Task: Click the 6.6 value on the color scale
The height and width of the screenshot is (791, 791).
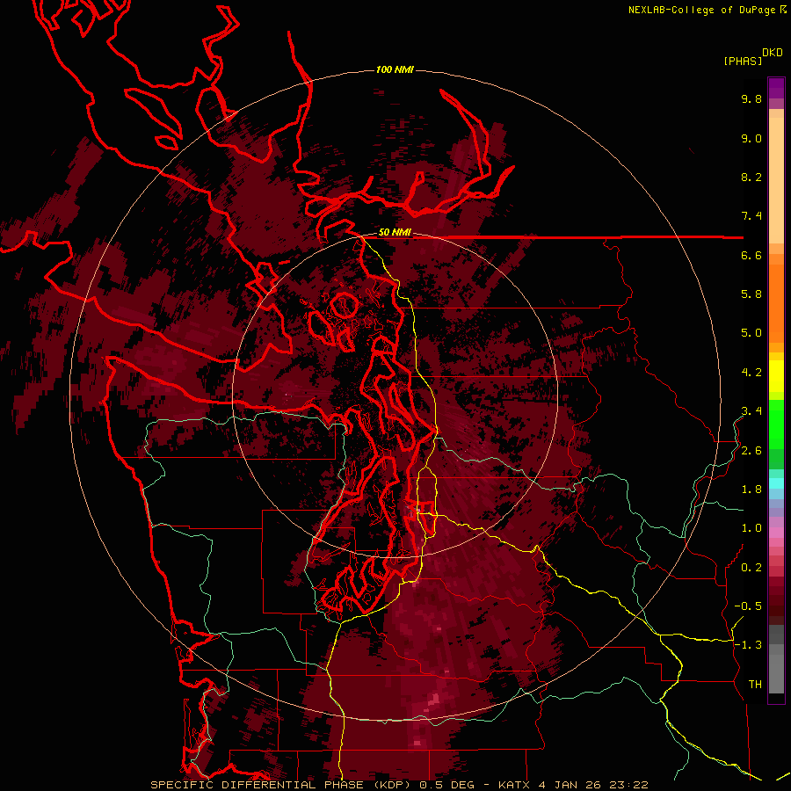Action: pos(751,256)
